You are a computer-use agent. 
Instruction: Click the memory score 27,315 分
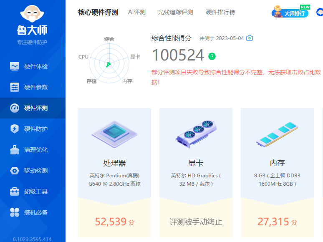277,222
